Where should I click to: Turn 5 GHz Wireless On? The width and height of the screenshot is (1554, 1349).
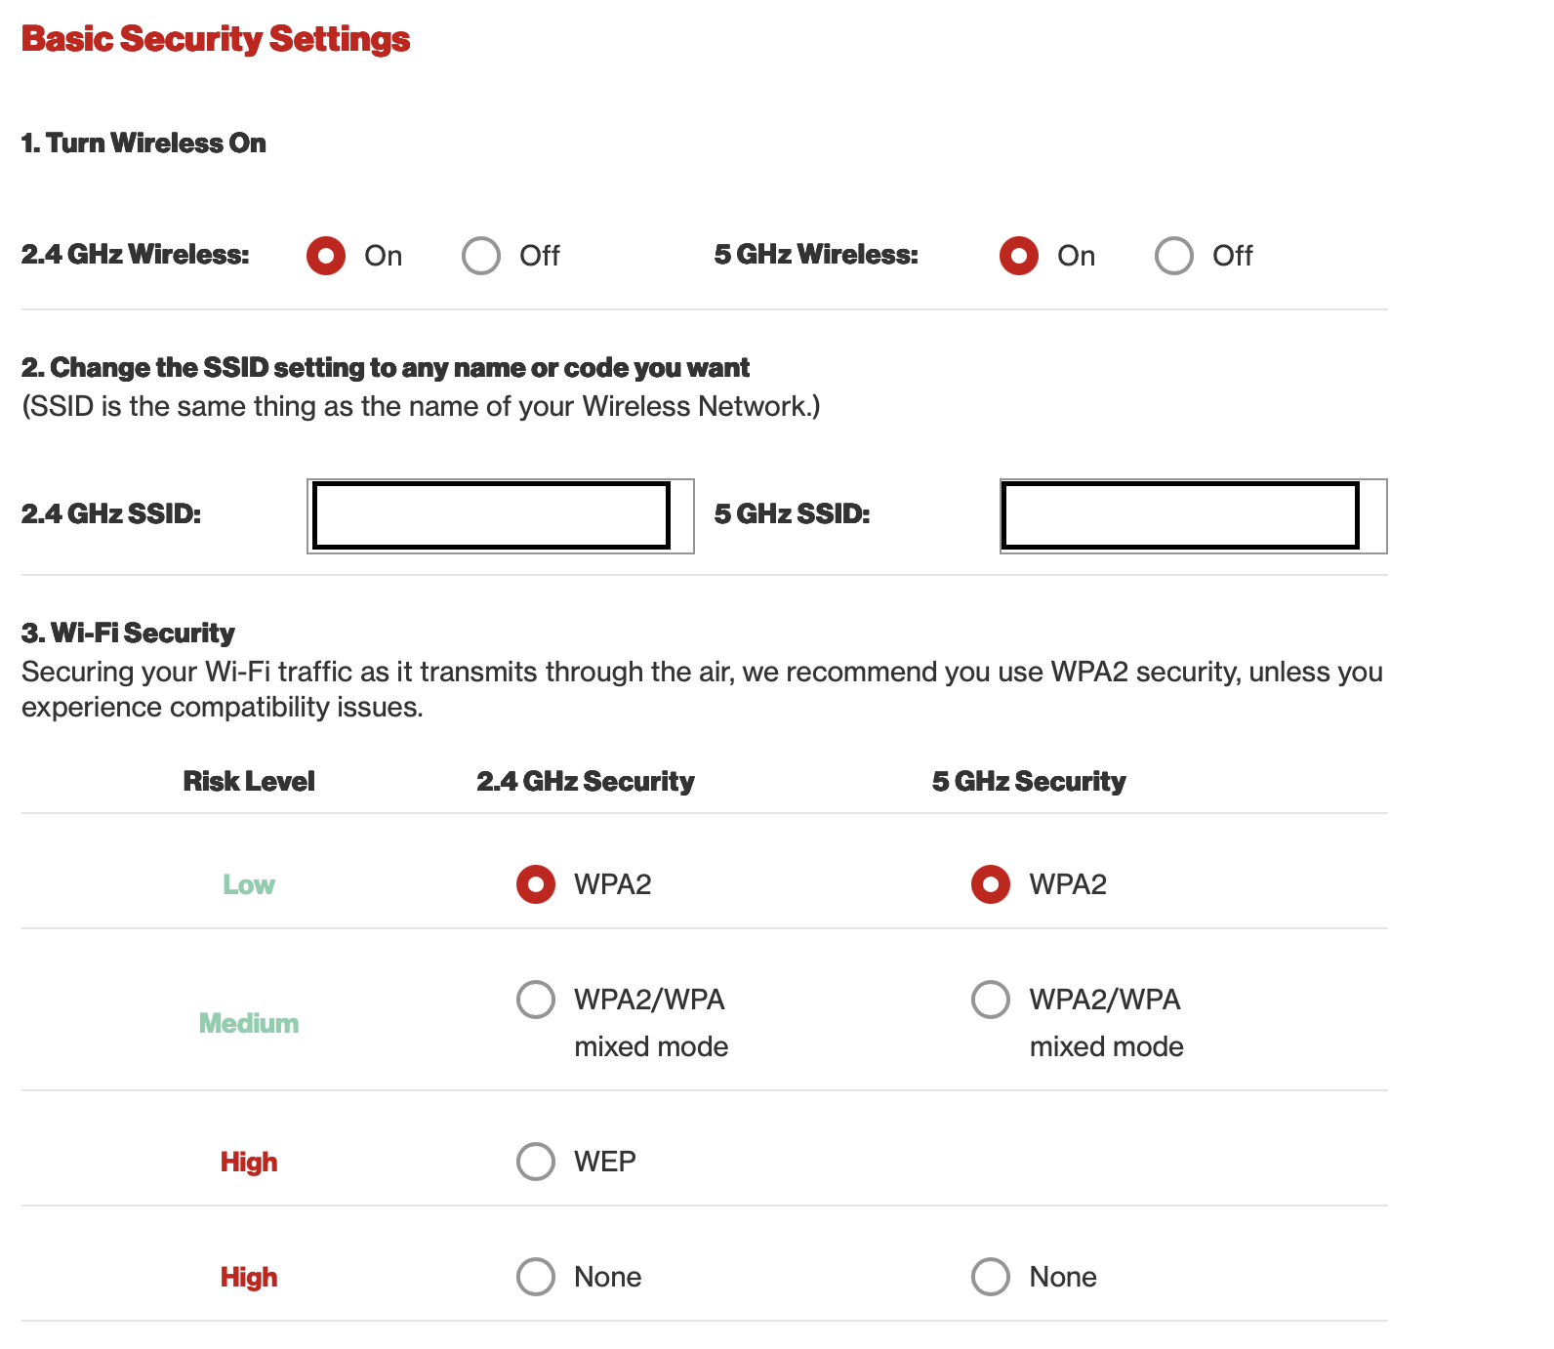tap(1019, 256)
